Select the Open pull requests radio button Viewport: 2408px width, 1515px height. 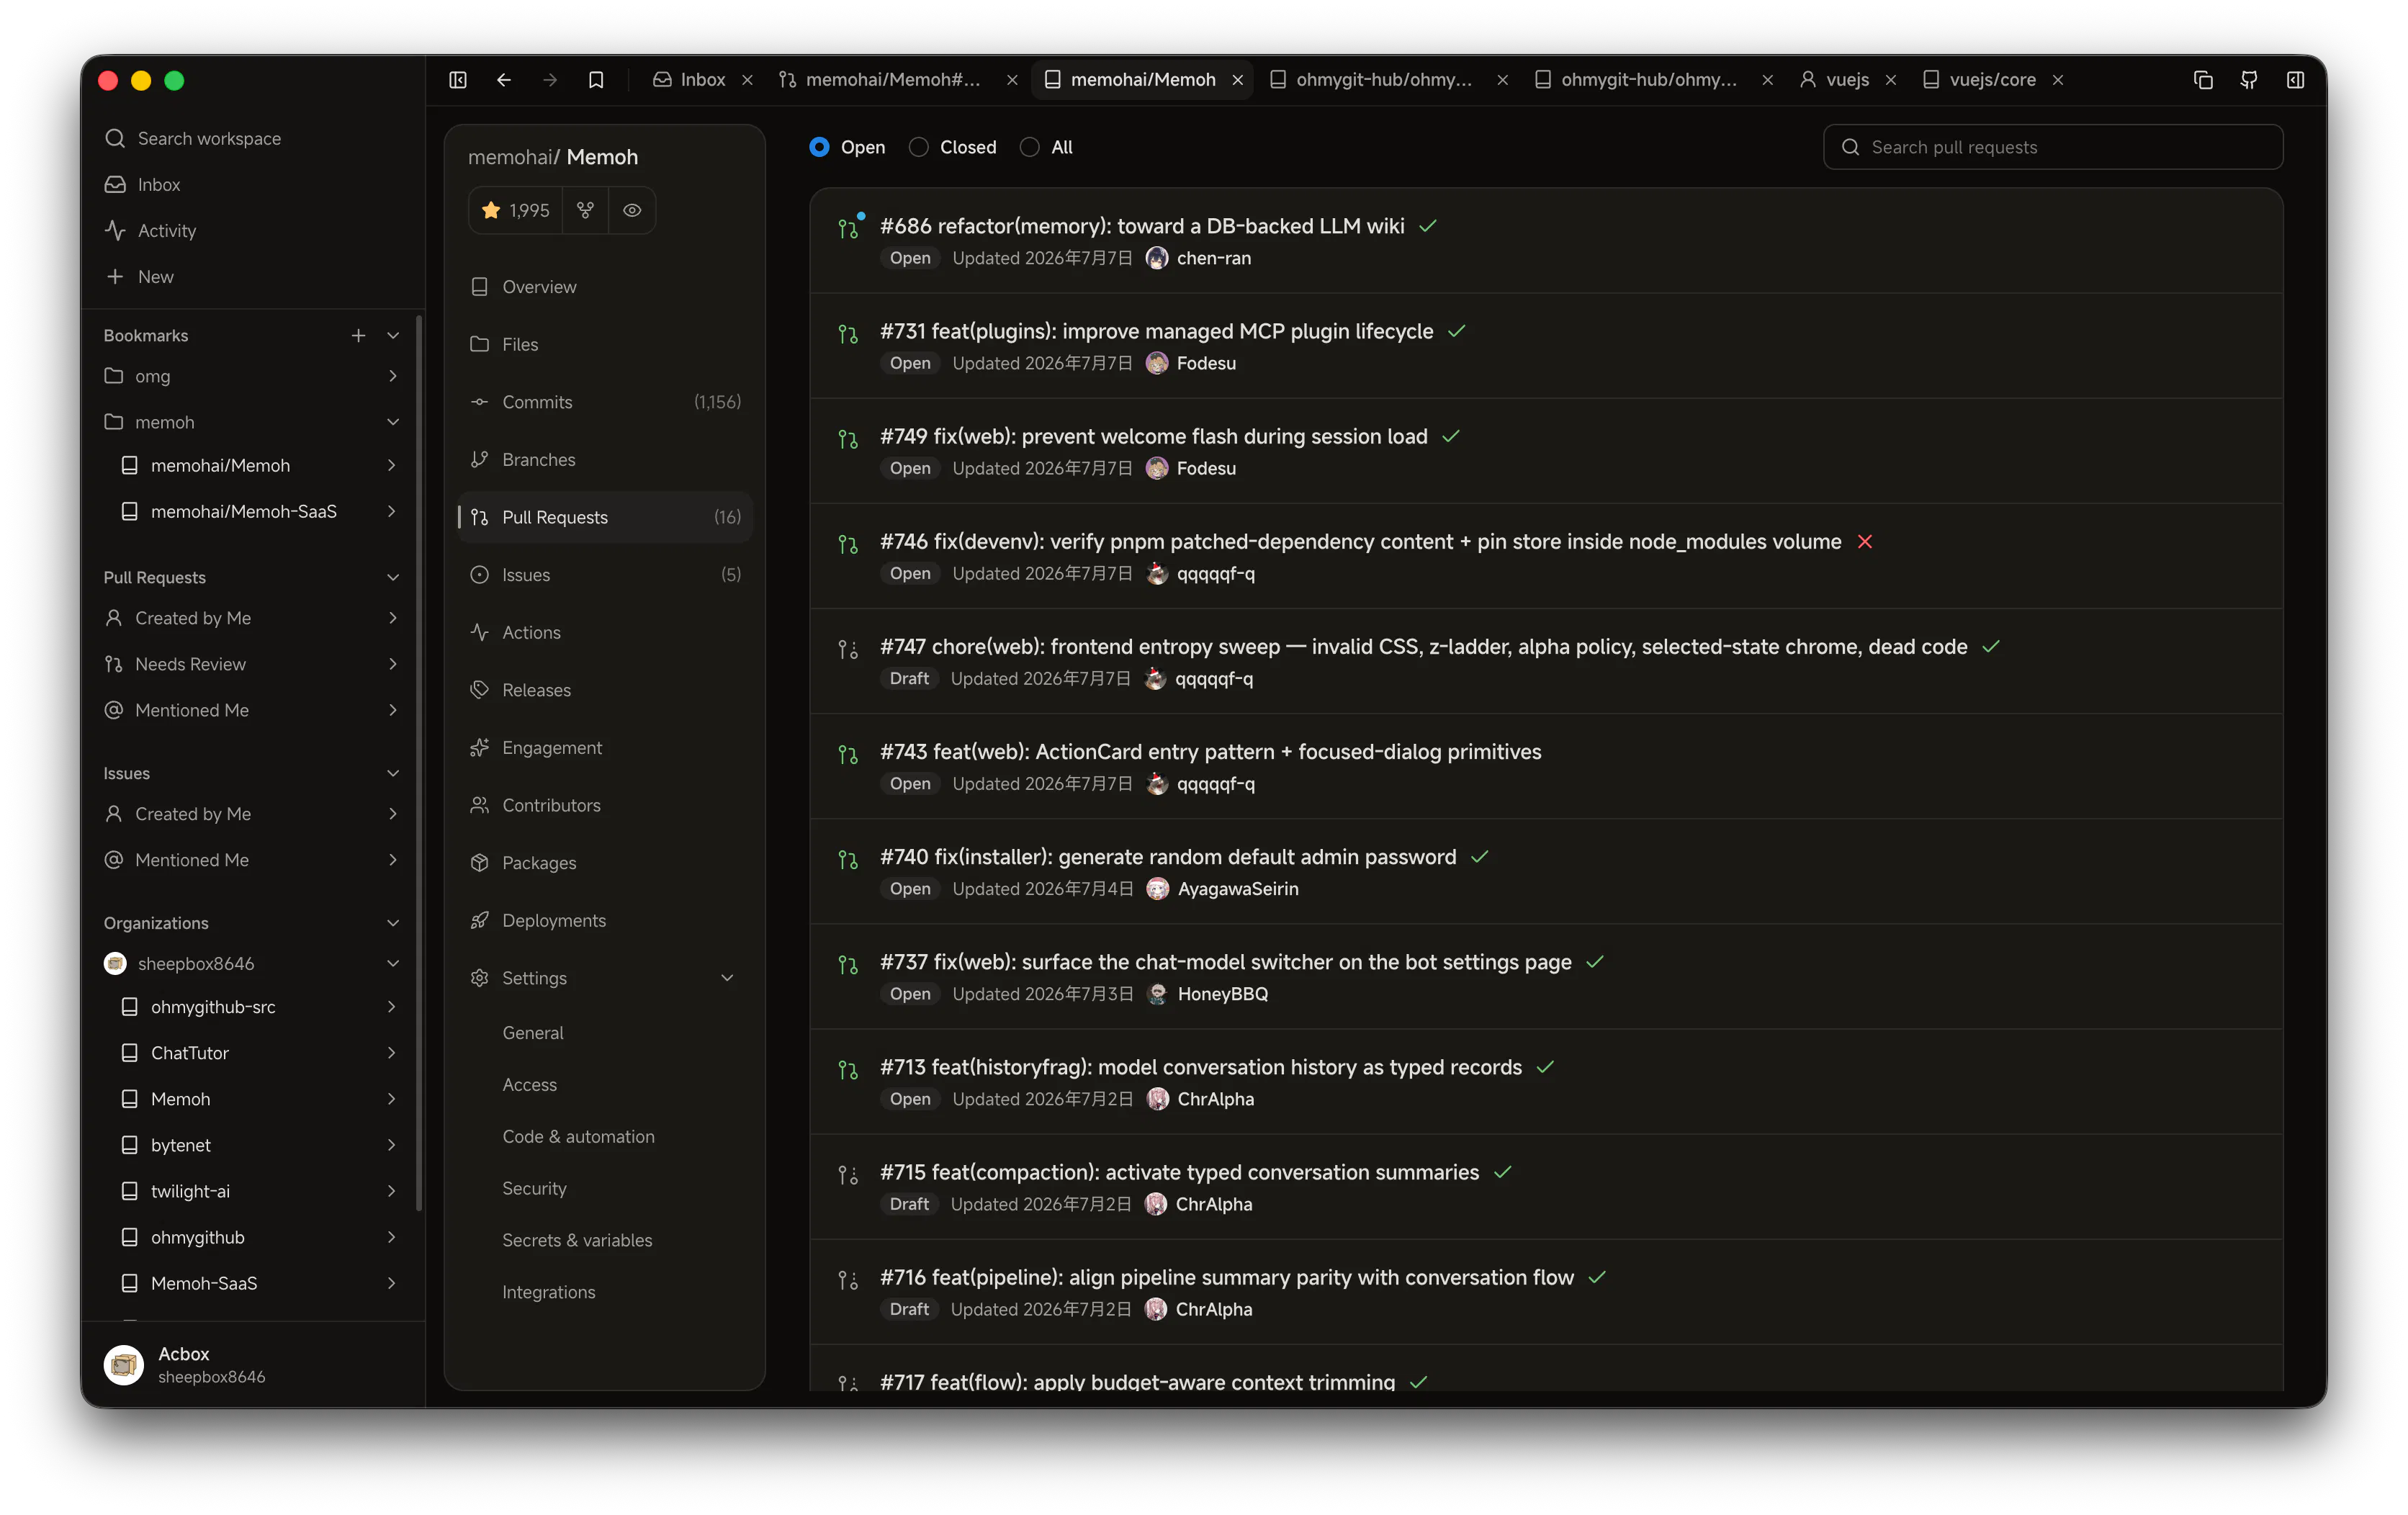819,147
